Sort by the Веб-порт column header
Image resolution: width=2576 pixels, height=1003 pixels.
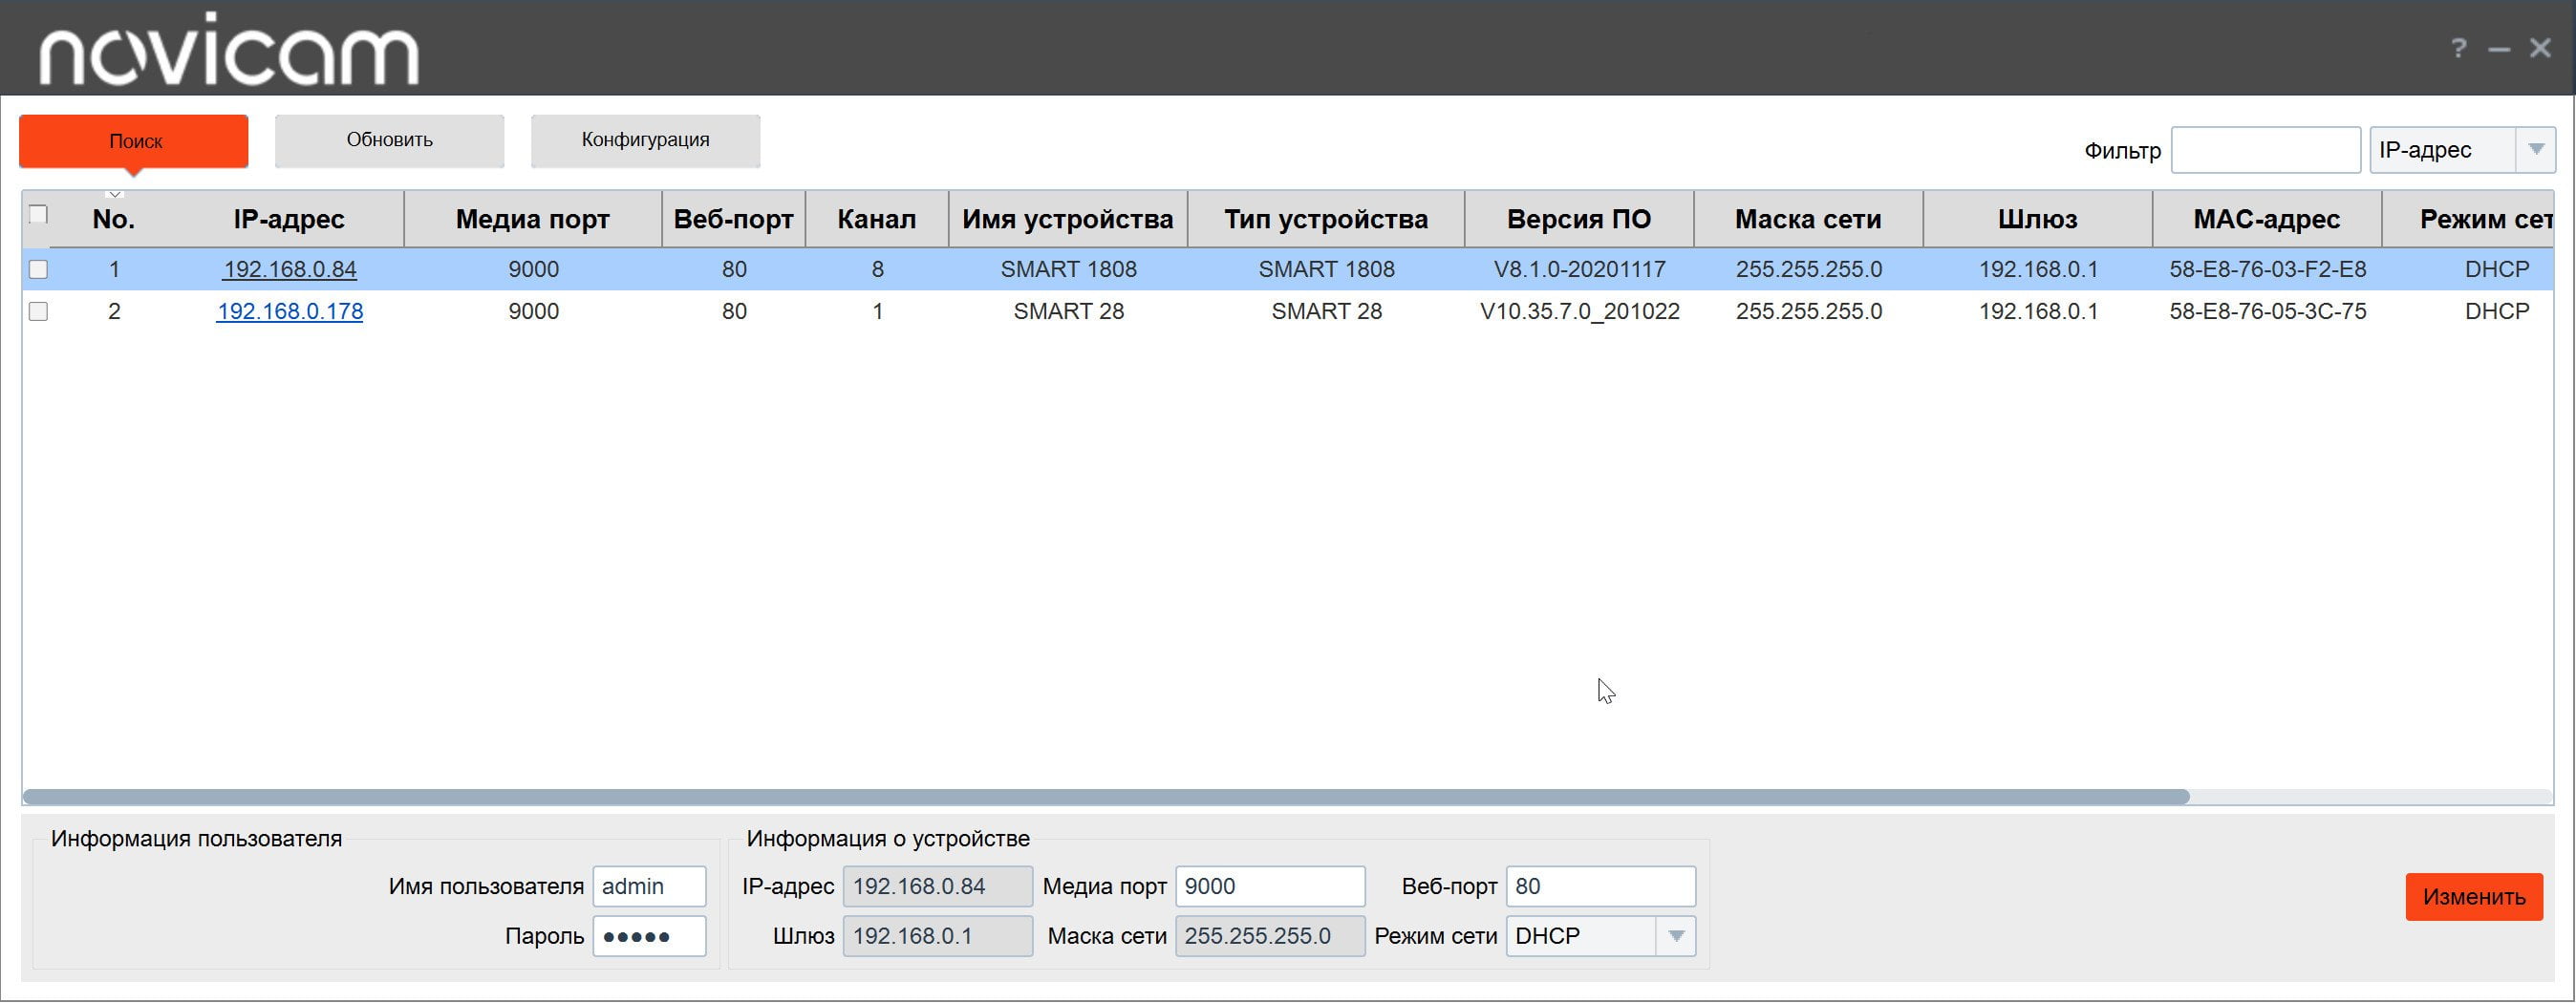tap(733, 219)
